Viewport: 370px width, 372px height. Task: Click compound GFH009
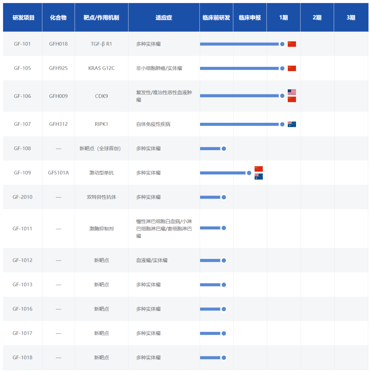(58, 96)
